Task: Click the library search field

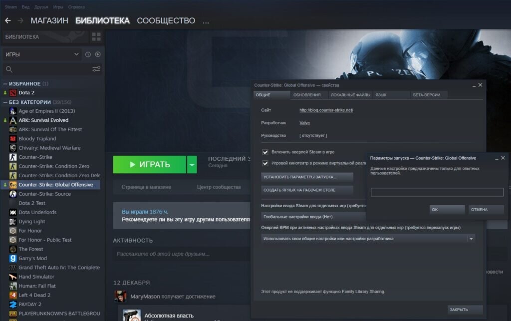Action: 52,69
